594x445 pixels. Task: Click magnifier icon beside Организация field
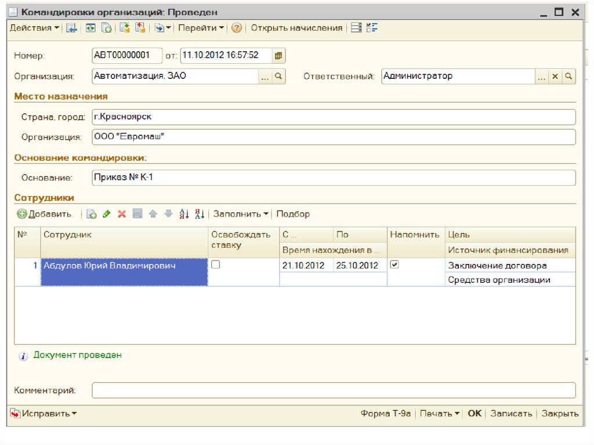click(278, 76)
